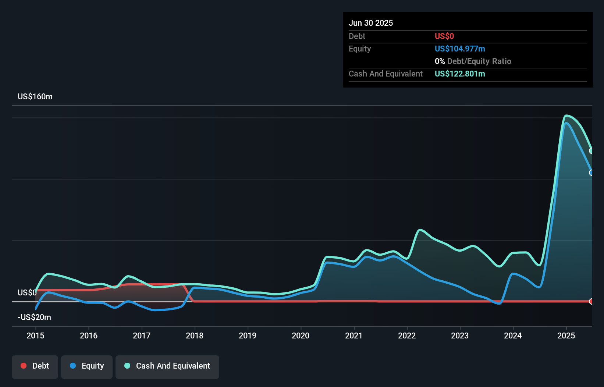Screen dimensions: 604x387
Task: Select the teal endpoint marker on the cash line
Action: click(x=591, y=150)
